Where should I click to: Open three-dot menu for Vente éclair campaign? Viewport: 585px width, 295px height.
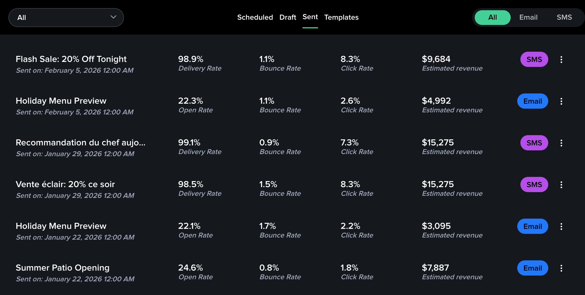pos(561,185)
